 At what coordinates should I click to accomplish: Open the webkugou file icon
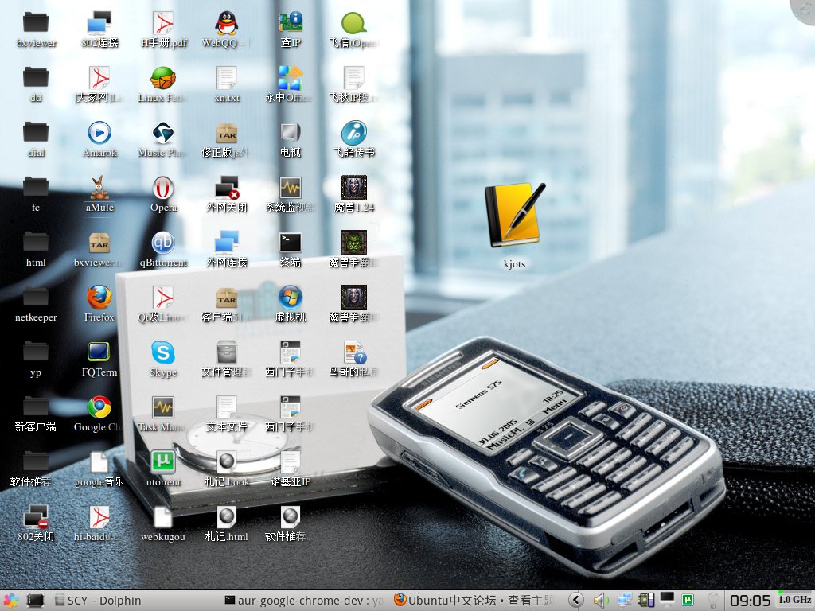[163, 517]
